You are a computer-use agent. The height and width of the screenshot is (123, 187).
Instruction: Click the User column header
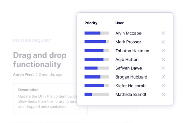(x=119, y=23)
